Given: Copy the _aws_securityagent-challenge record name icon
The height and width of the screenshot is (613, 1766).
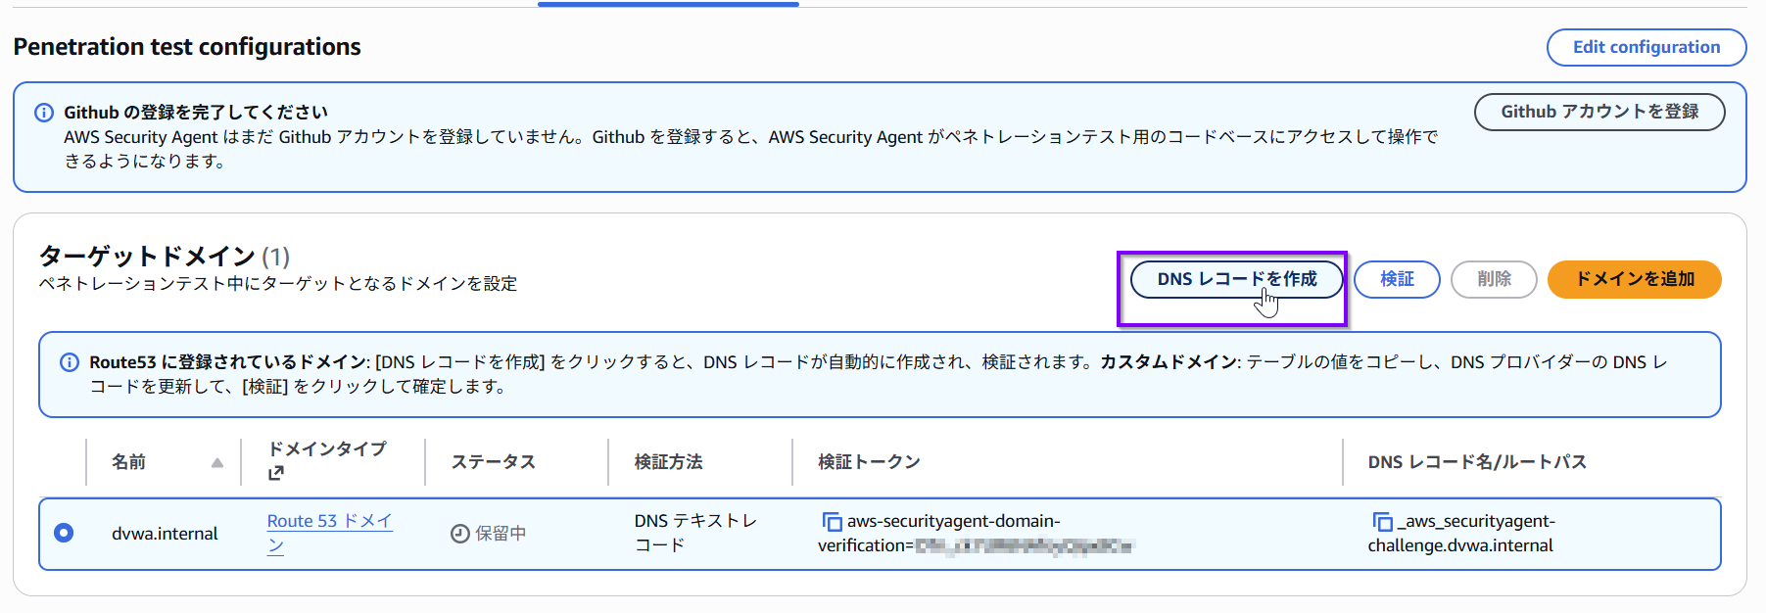Looking at the screenshot, I should (1382, 522).
